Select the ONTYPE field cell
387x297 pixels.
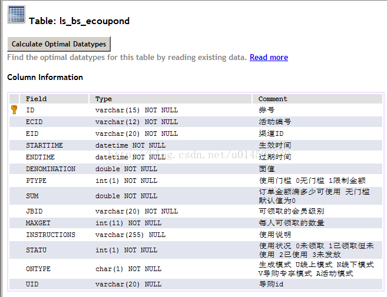click(x=54, y=269)
